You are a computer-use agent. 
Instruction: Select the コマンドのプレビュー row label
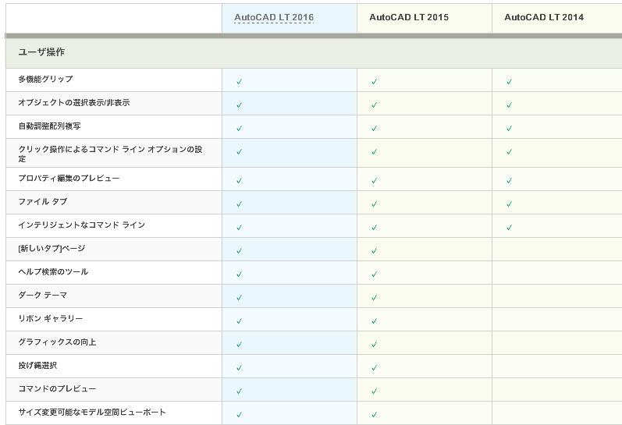(57, 388)
